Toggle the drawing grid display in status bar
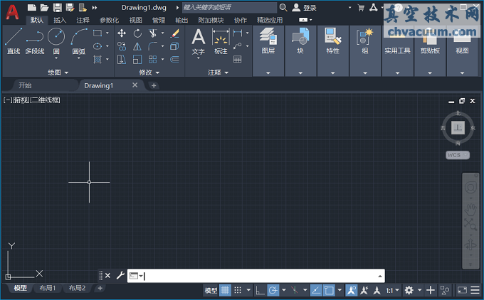484x300 pixels. [x=225, y=290]
